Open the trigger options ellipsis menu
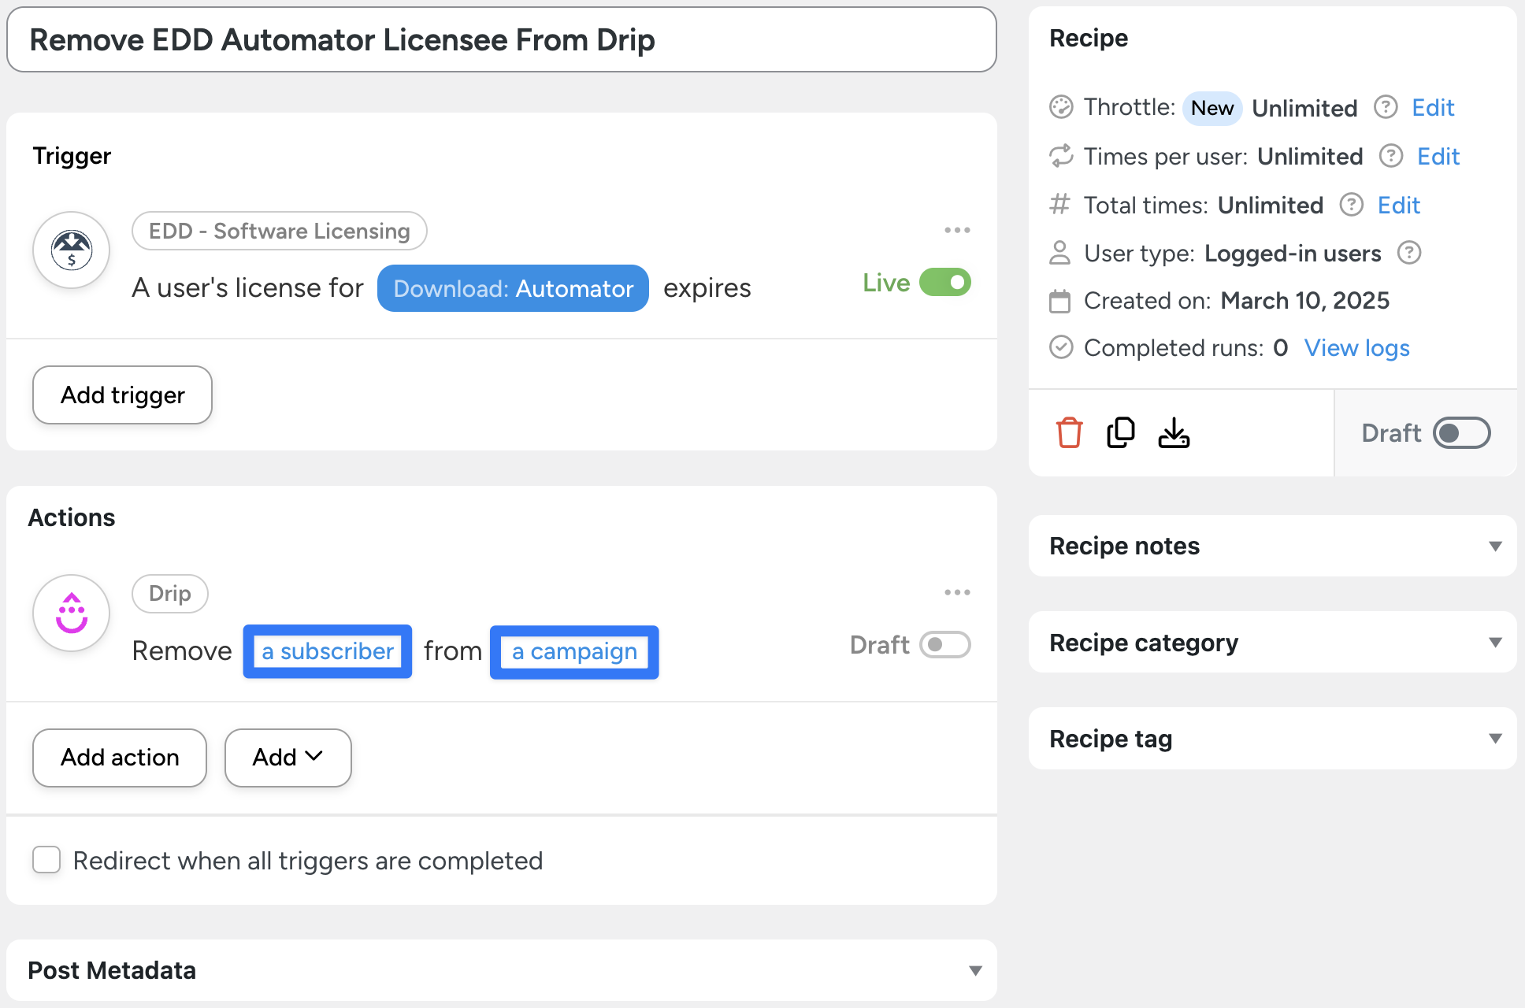The image size is (1525, 1008). pyautogui.click(x=957, y=229)
